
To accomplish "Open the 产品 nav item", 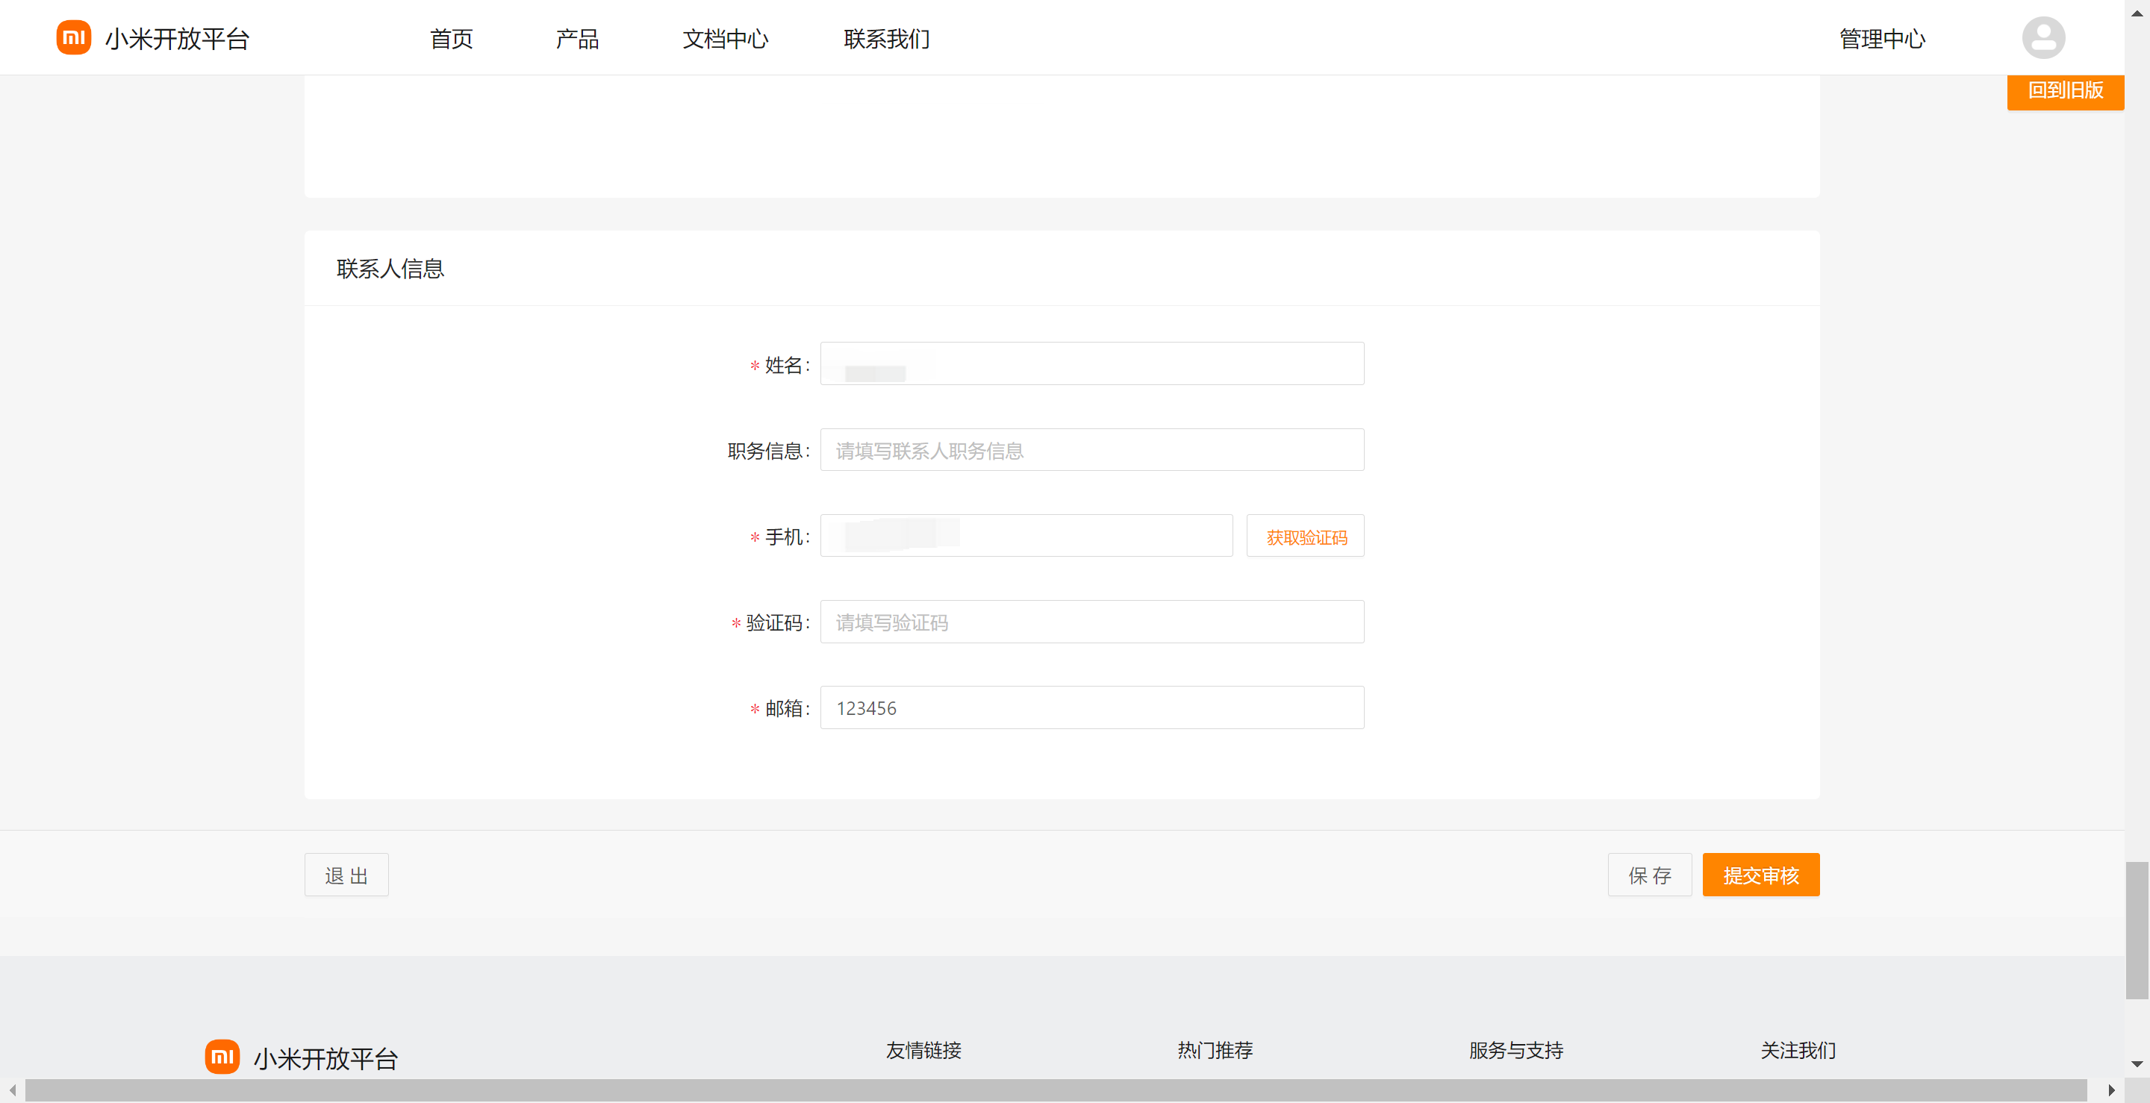I will click(578, 38).
